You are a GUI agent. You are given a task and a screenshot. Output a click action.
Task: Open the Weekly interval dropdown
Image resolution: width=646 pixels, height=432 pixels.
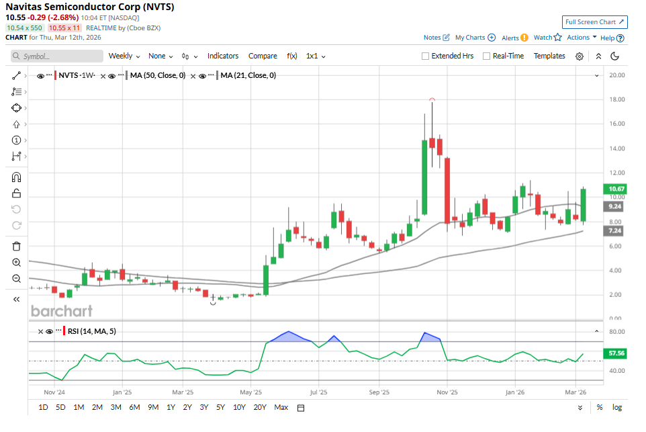coord(124,56)
